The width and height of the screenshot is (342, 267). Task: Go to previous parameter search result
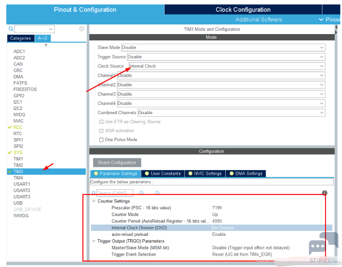click(142, 193)
